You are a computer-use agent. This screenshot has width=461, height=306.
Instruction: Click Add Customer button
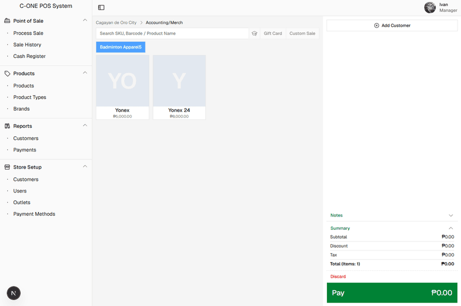[392, 26]
